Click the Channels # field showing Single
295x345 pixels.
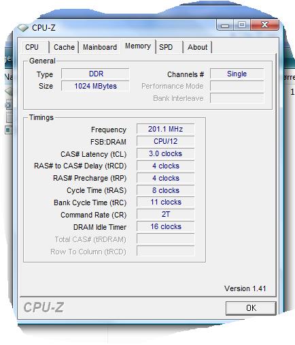point(237,74)
